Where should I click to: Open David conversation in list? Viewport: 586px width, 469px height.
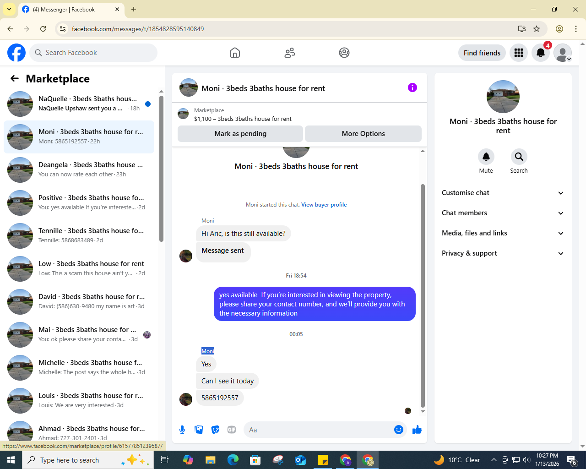click(x=79, y=302)
